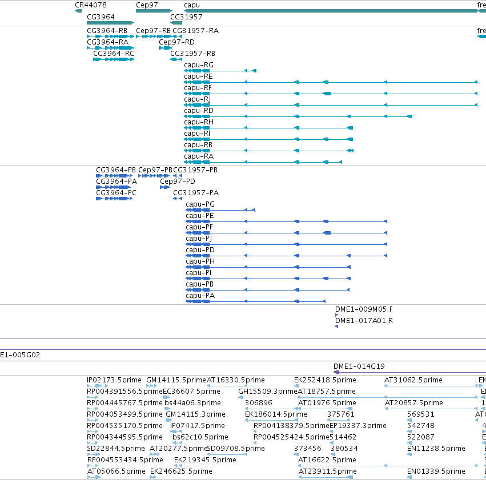Click the capu-PE protein label
This screenshot has width=486, height=480.
coord(200,216)
